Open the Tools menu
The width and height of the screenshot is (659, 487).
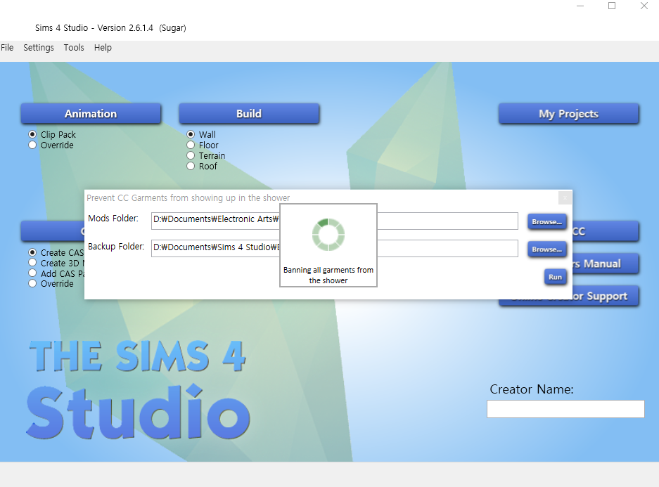(x=74, y=48)
